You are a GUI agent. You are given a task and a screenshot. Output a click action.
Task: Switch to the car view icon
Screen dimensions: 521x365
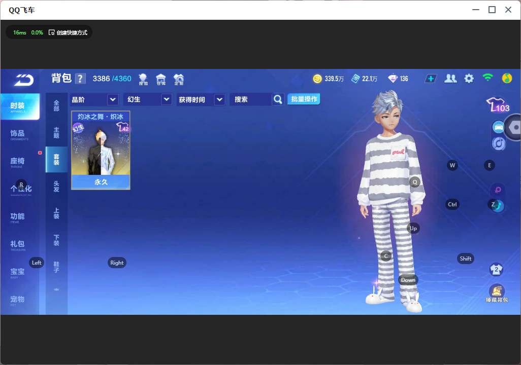[498, 127]
